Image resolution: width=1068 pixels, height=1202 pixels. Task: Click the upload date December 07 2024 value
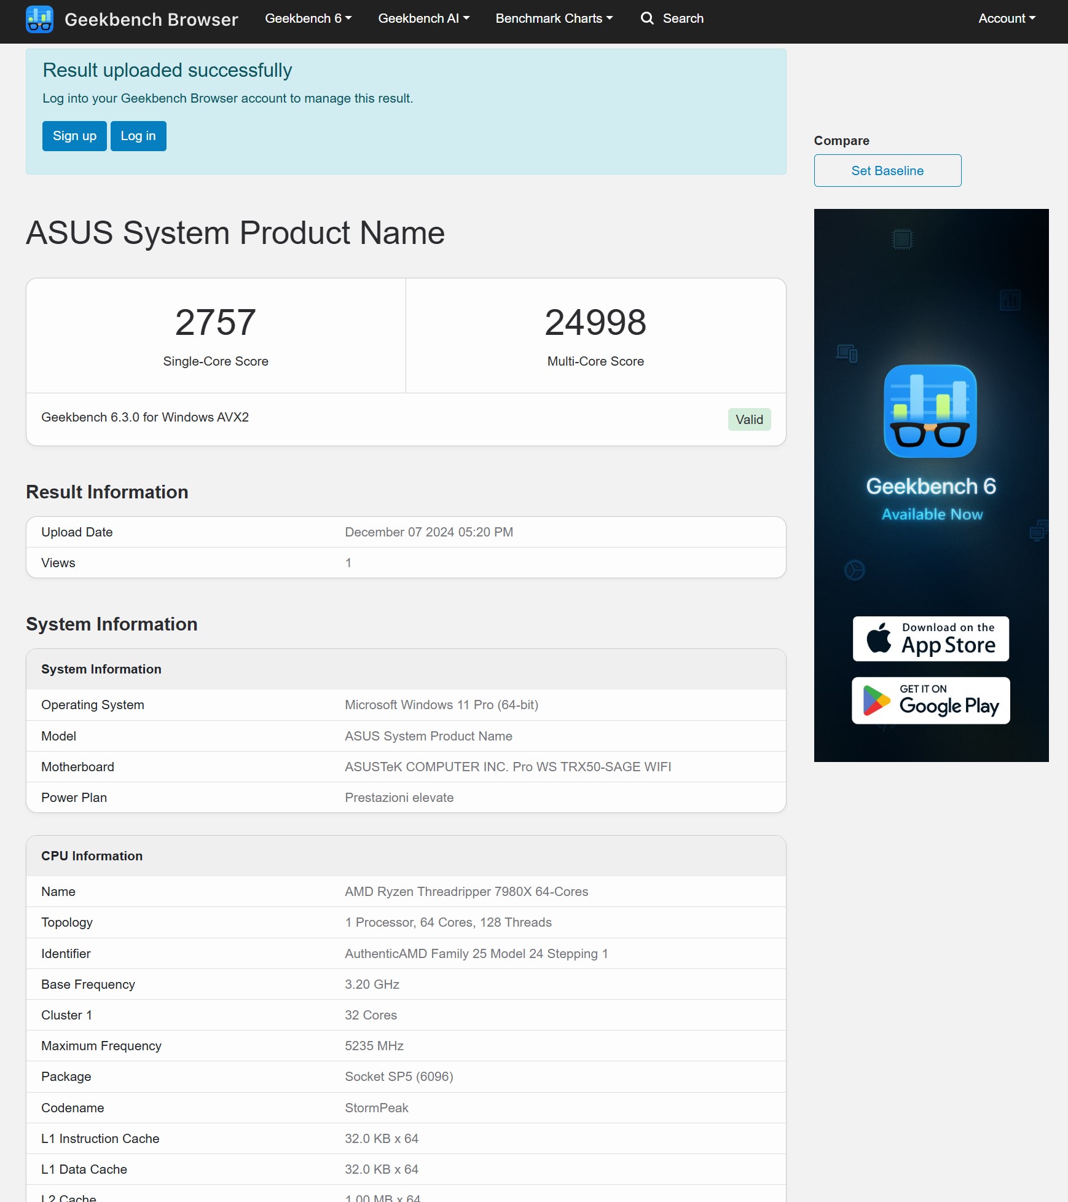429,532
